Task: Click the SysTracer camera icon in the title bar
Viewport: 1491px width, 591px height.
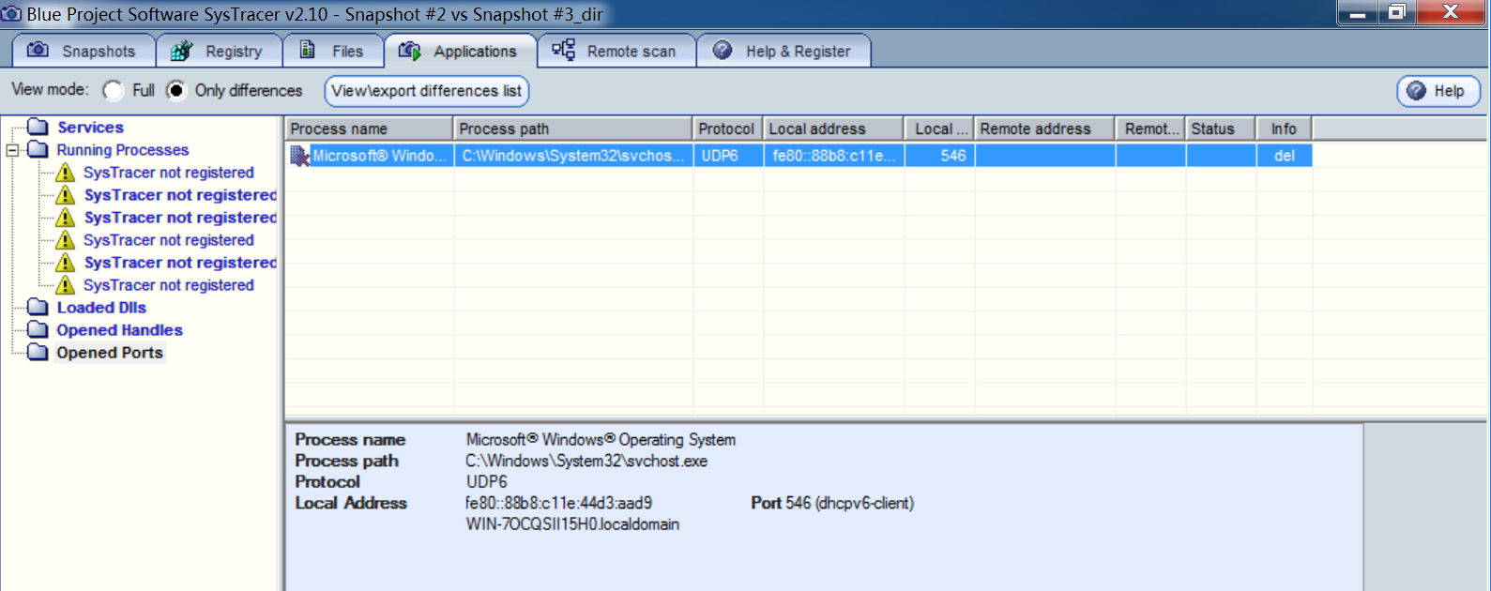Action: tap(11, 13)
